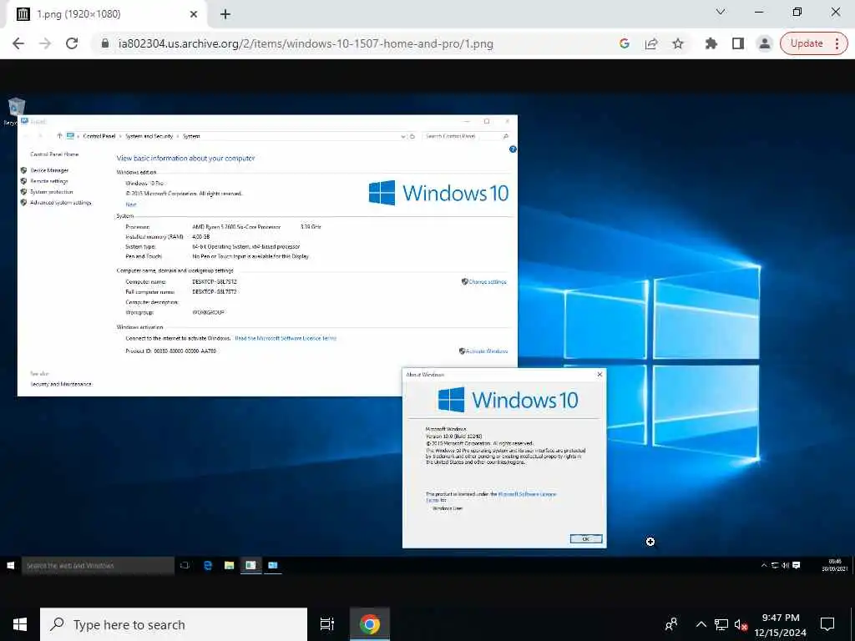The height and width of the screenshot is (641, 855).
Task: Open the network icon in the tray
Action: [721, 624]
